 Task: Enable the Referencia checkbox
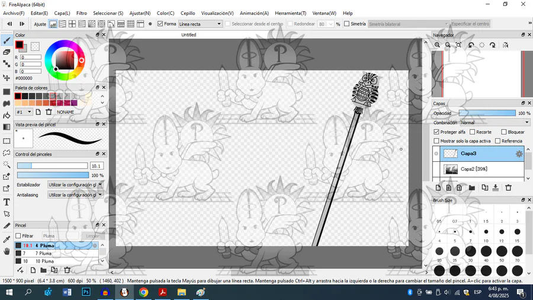(497, 141)
